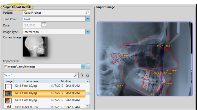Click the file search magnifier icon
This screenshot has width=197, height=110.
[76, 75]
